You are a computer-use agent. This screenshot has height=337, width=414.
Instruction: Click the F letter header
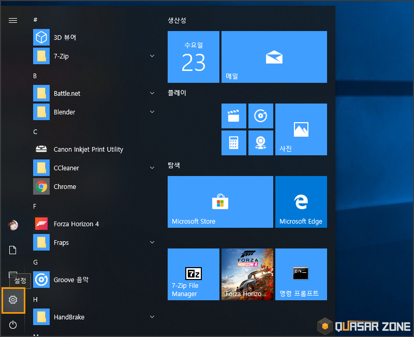(x=35, y=207)
